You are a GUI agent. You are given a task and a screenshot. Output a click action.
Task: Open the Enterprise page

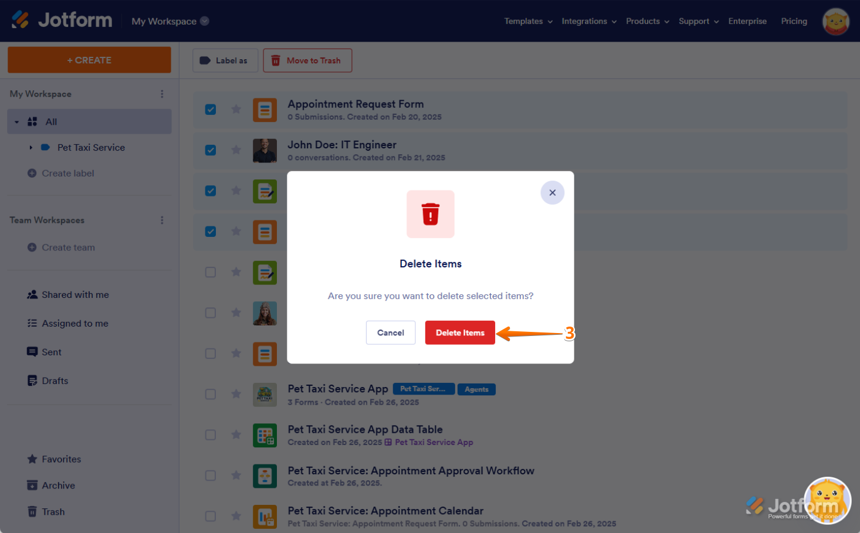(x=747, y=21)
